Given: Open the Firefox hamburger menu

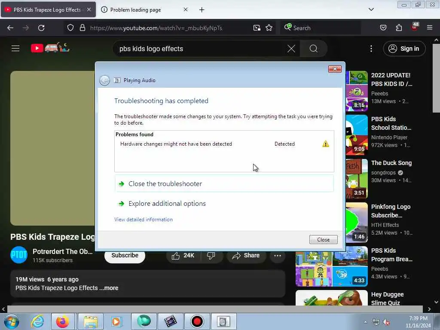Looking at the screenshot, I should click(429, 28).
